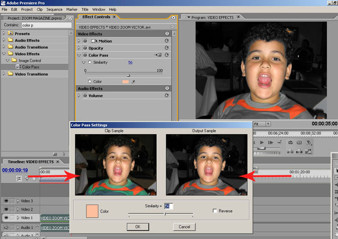Image resolution: width=338 pixels, height=239 pixels.
Task: Click the Color swatch in the Color Pass Settings dialog
Action: click(92, 211)
